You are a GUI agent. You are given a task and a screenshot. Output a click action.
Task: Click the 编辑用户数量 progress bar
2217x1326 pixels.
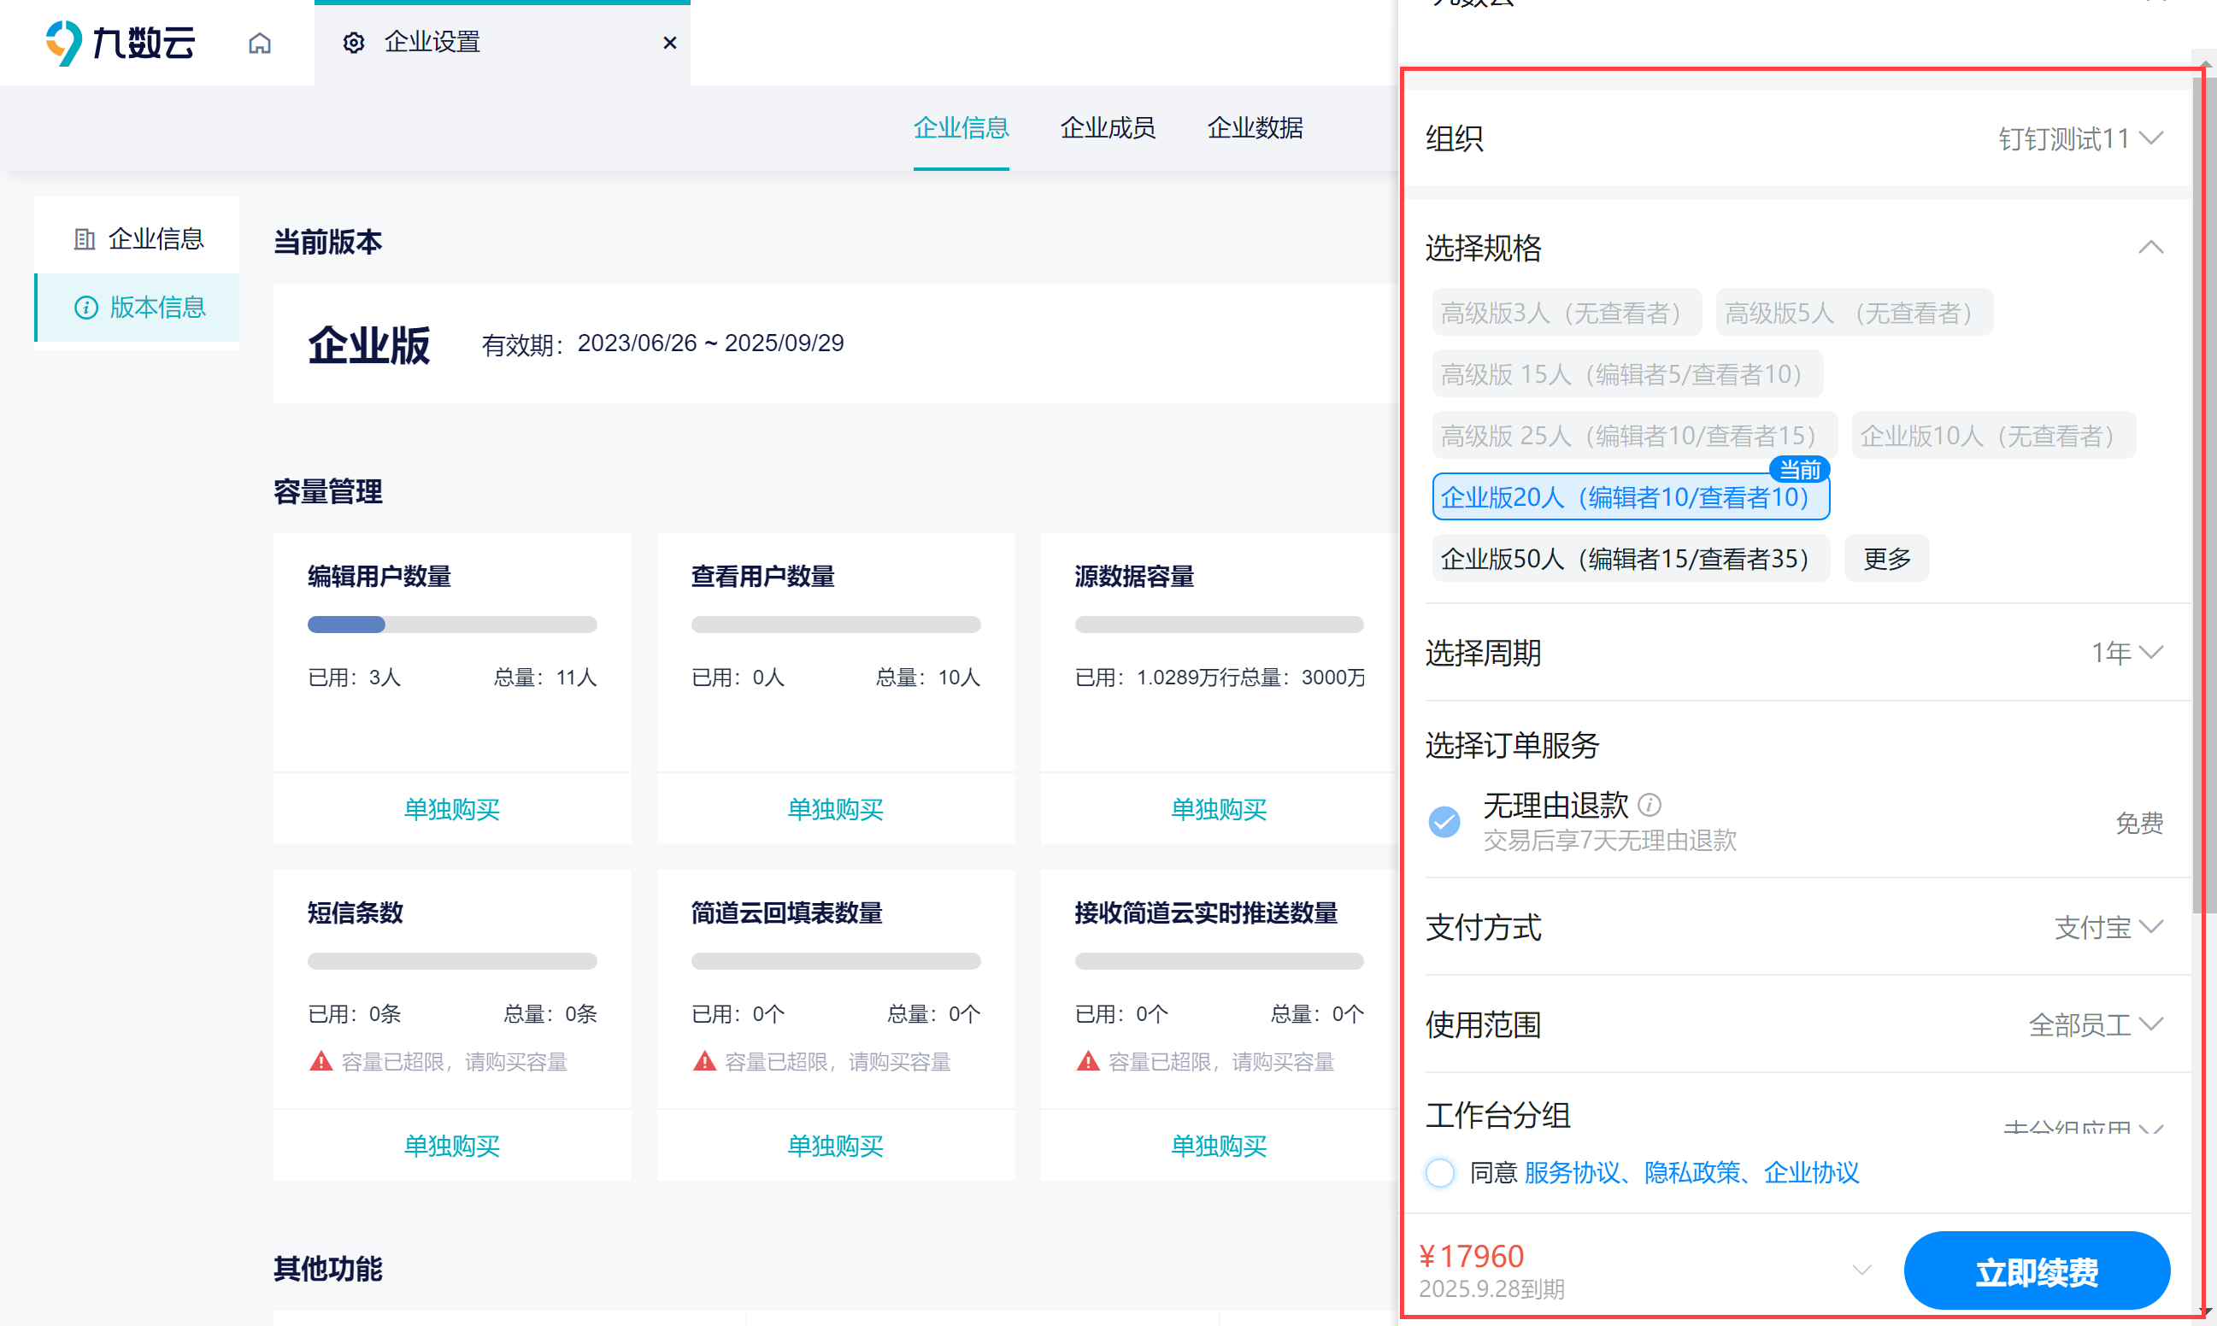(451, 625)
